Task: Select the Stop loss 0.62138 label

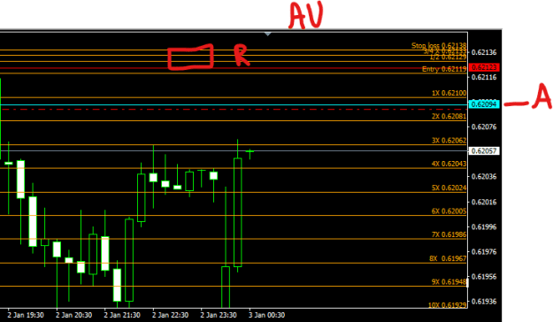Action: pyautogui.click(x=439, y=45)
